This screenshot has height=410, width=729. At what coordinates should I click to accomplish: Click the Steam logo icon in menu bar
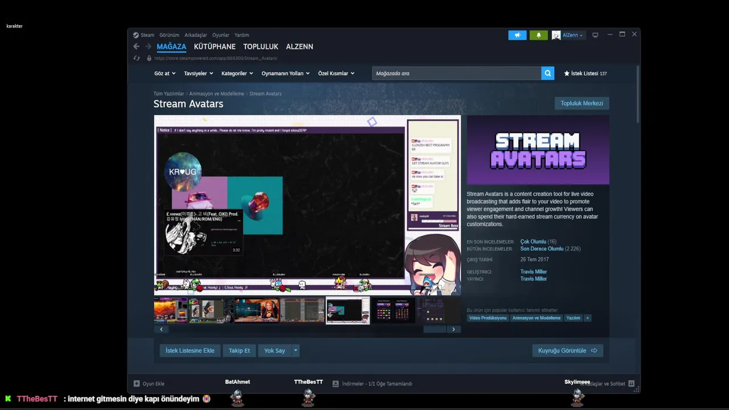point(136,35)
